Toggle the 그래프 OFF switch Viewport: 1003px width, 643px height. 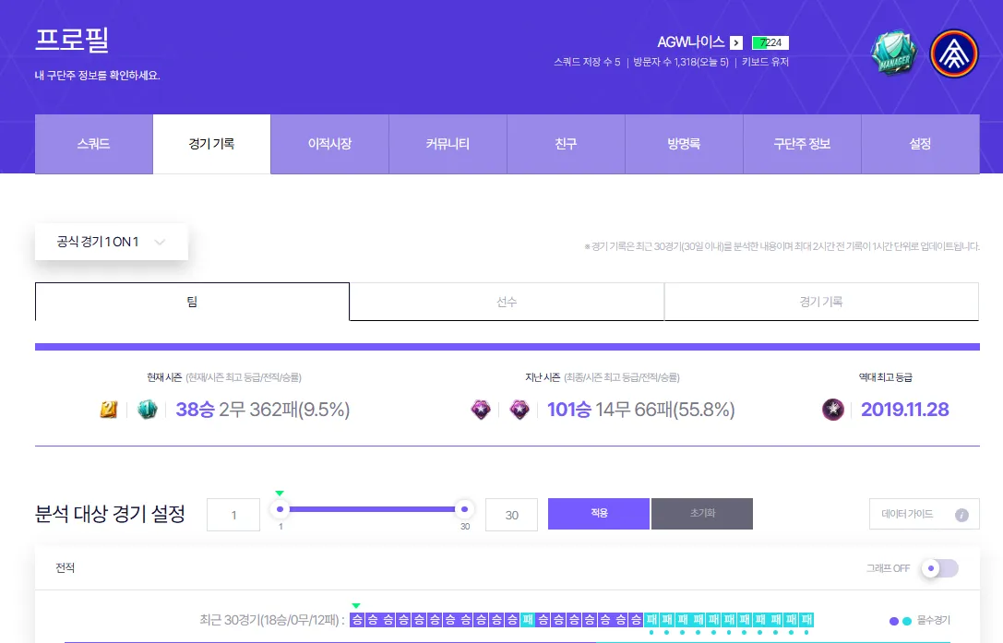point(940,568)
